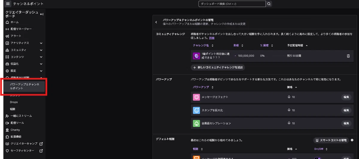Click the Charity ribbon icon
Image resolution: width=359 pixels, height=159 pixels.
7,130
